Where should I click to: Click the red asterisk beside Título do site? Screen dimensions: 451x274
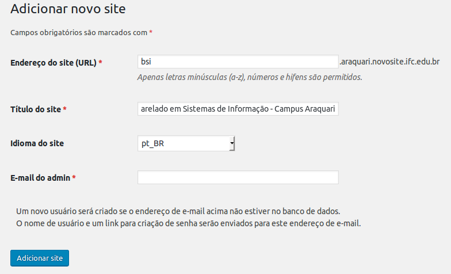point(65,109)
